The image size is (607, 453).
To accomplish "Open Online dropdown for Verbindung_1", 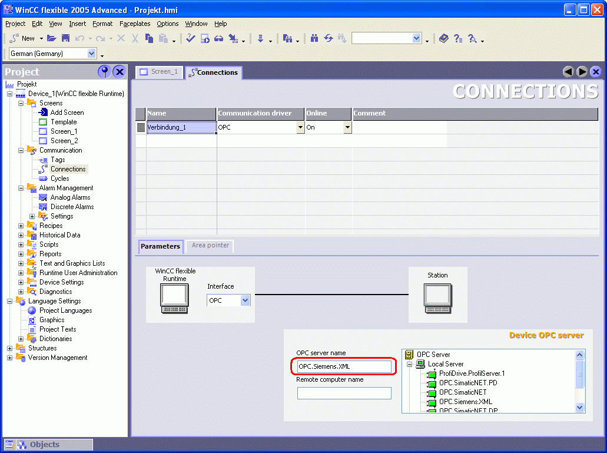I will pos(347,127).
